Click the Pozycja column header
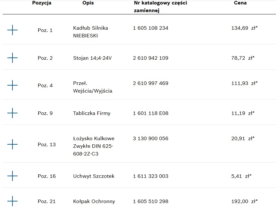This screenshot has width=276, height=212. (42, 3)
